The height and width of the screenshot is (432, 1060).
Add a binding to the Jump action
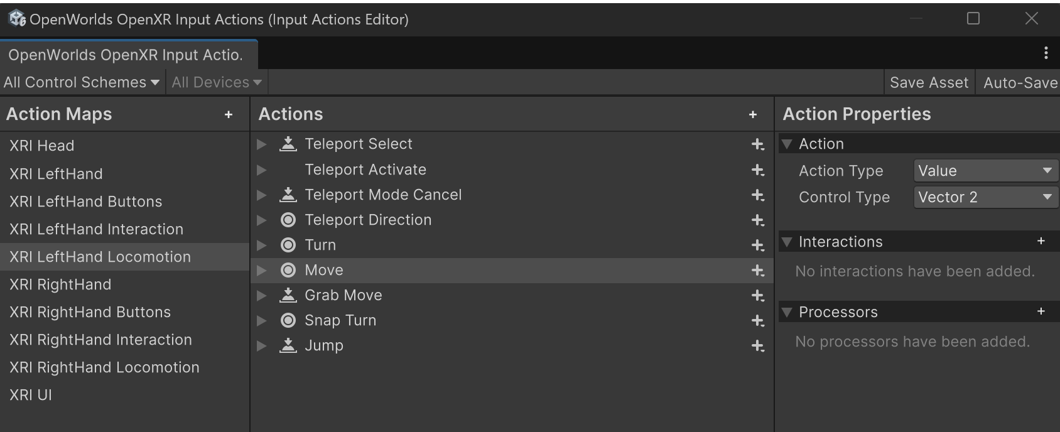(x=758, y=346)
